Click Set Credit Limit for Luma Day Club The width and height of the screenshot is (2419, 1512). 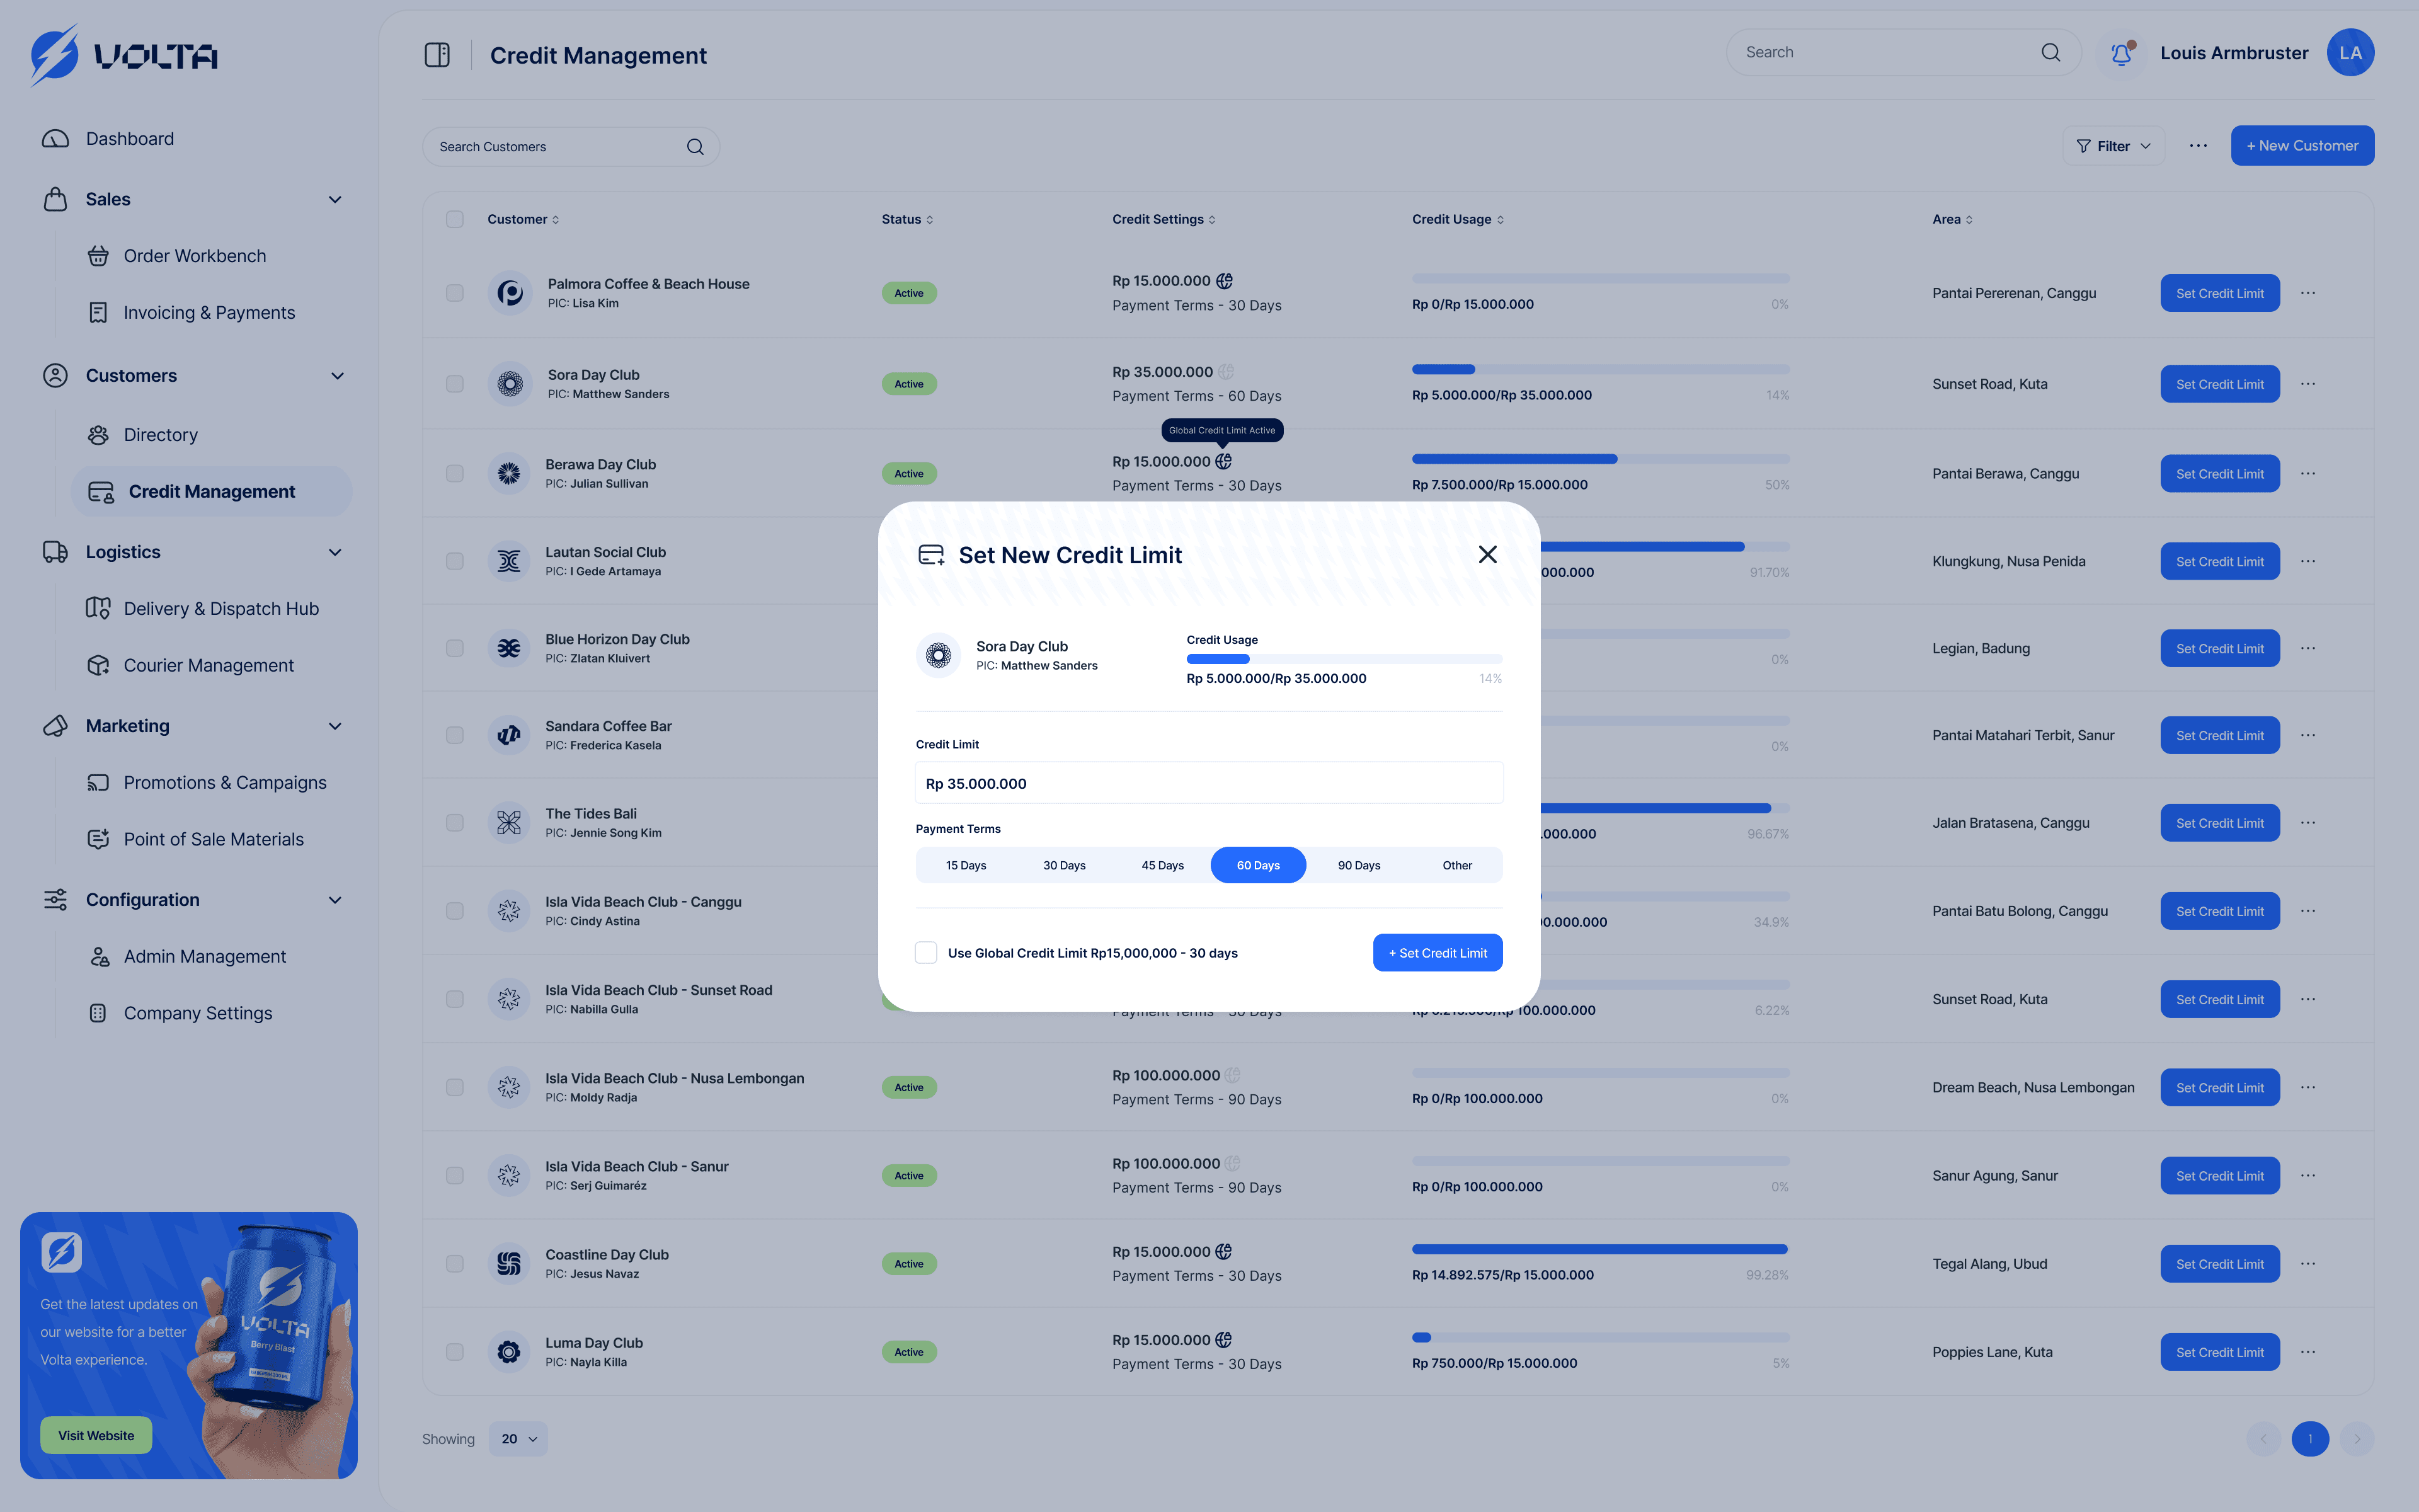[2219, 1352]
